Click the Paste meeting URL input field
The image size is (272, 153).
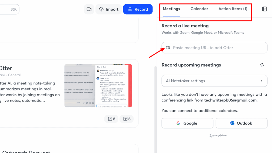point(214,48)
